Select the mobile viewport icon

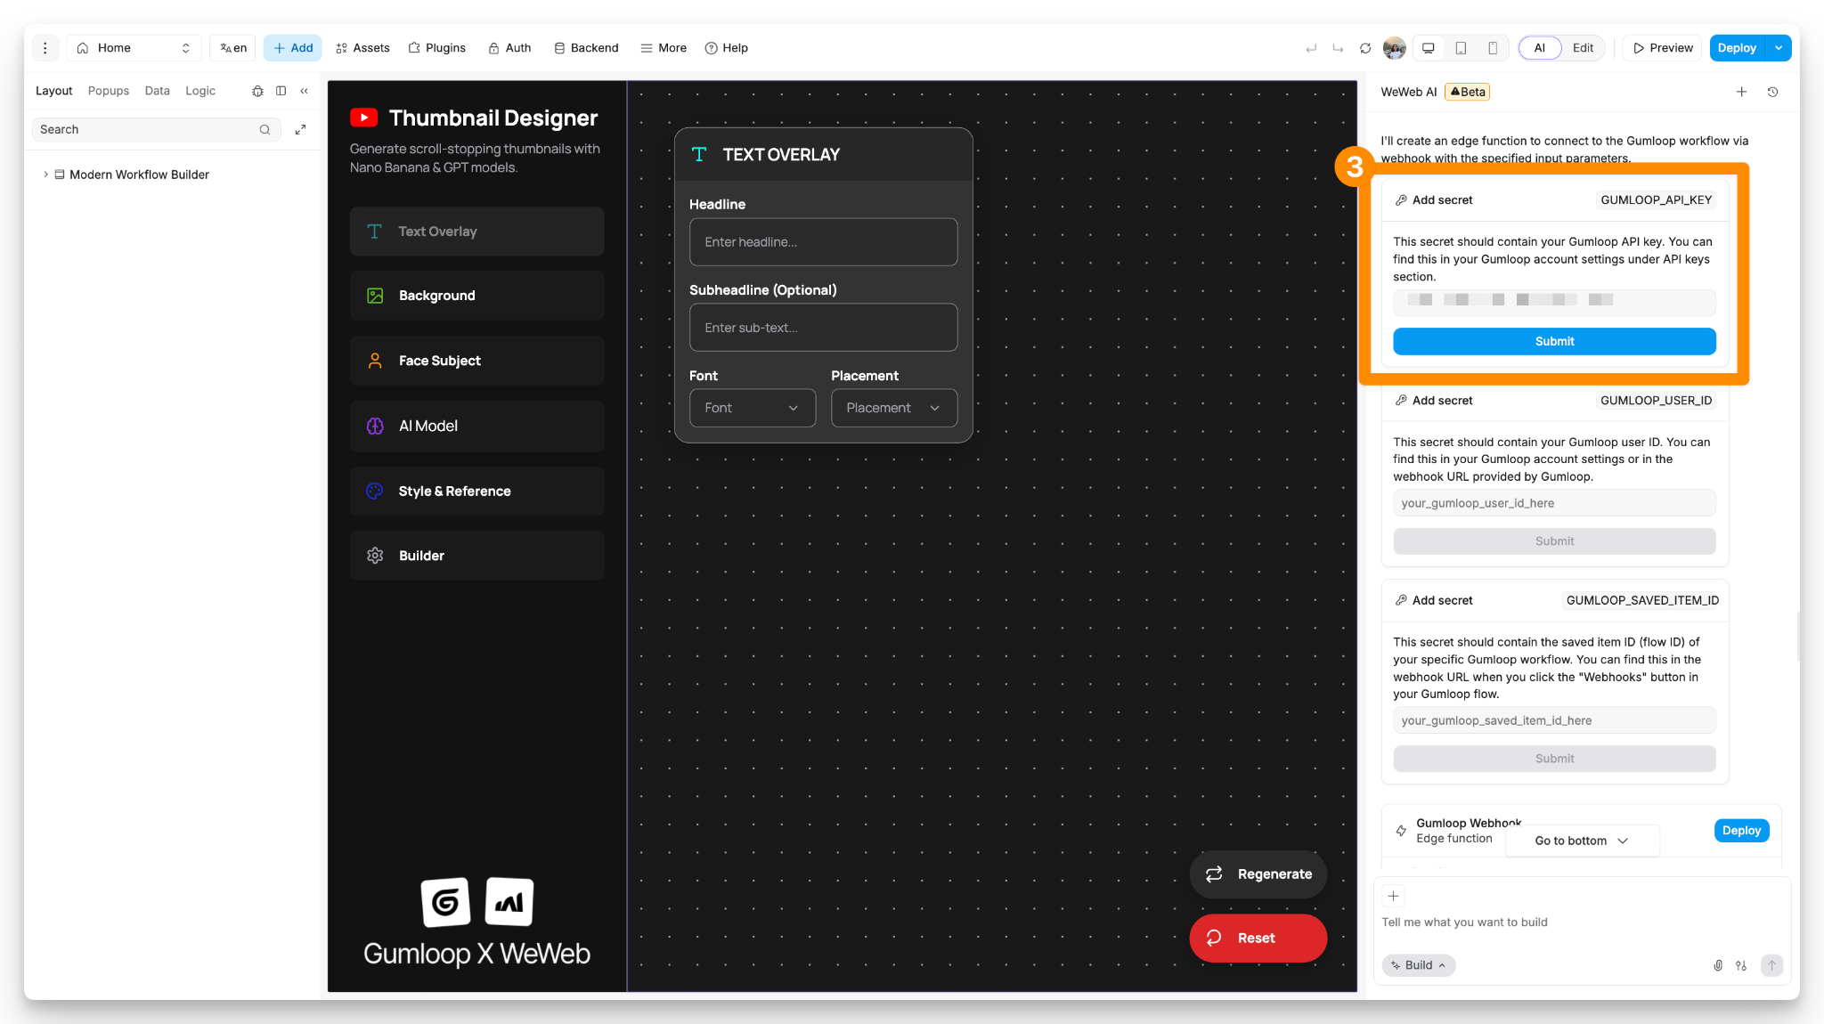coord(1493,48)
